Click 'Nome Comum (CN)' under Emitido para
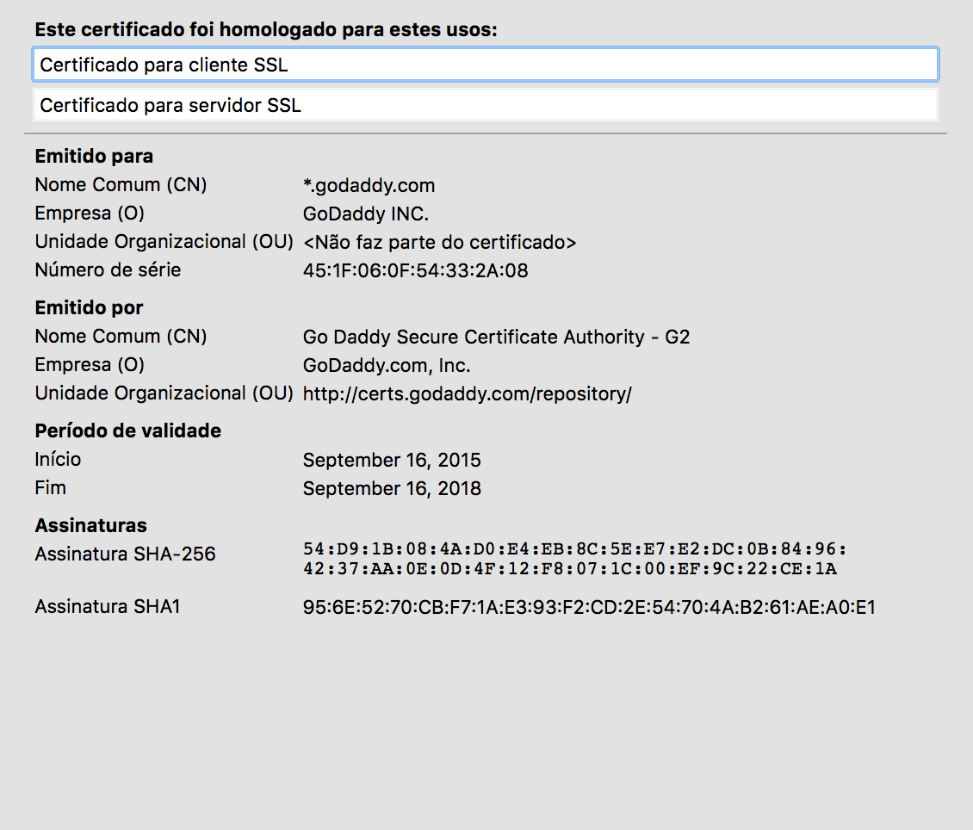Image resolution: width=973 pixels, height=830 pixels. [121, 184]
